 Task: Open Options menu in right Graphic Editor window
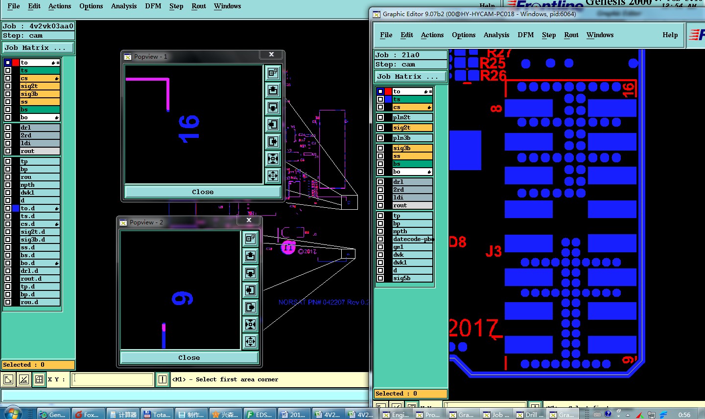(464, 35)
